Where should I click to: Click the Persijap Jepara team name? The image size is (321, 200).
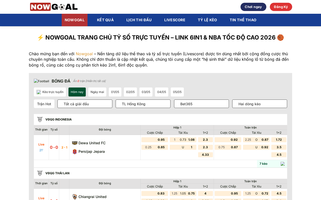[x=92, y=151]
